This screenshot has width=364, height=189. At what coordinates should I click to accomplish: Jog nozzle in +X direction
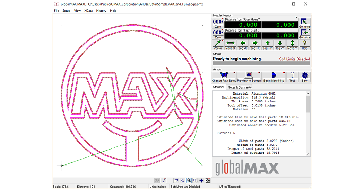pos(255,45)
